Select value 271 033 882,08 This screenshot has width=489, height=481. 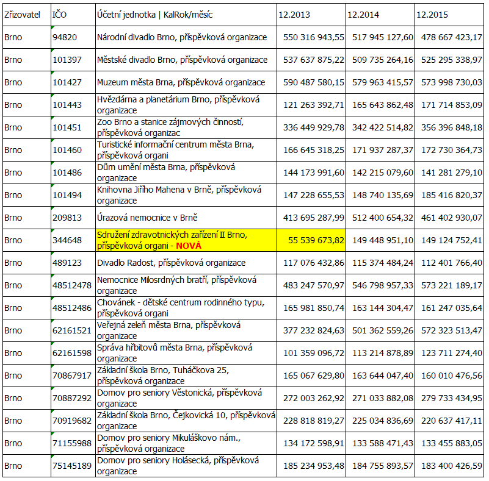click(380, 398)
